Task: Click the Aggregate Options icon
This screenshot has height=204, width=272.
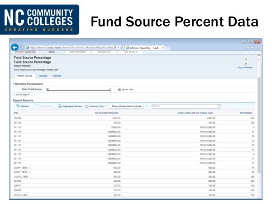Action: point(60,106)
